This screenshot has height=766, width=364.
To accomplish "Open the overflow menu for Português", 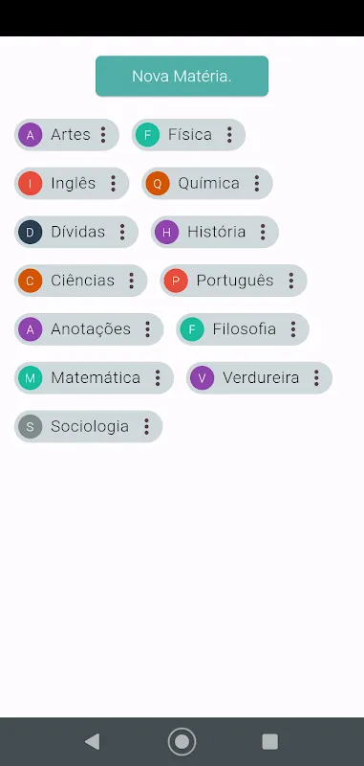I will [x=290, y=281].
